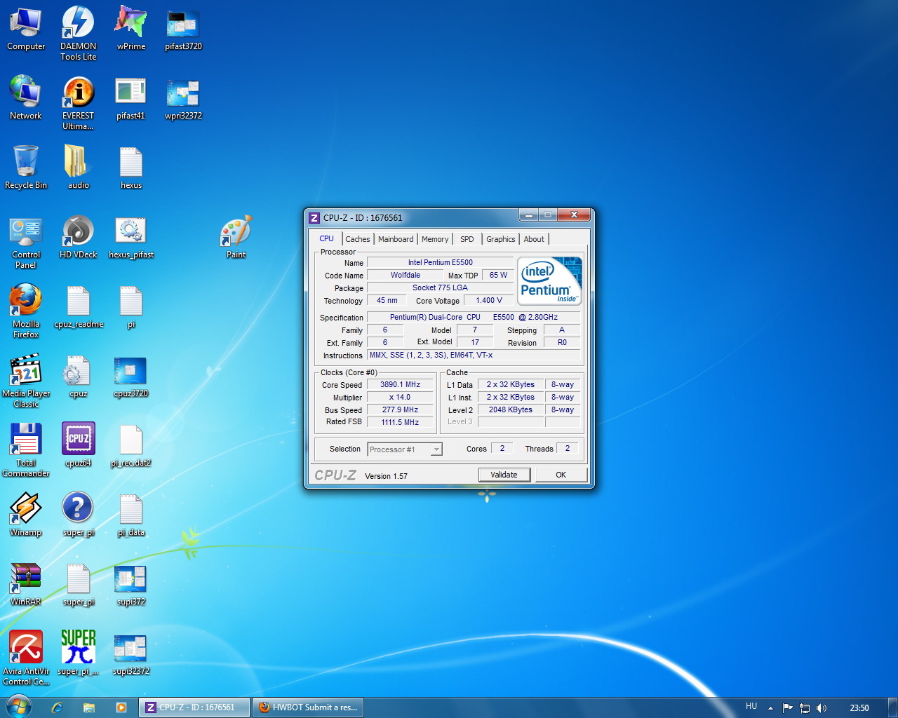The height and width of the screenshot is (718, 898).
Task: Launch Mozilla Firefox from desktop
Action: 26,311
